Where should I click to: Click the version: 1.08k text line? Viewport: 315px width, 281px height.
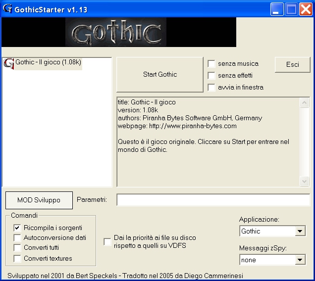pyautogui.click(x=138, y=110)
